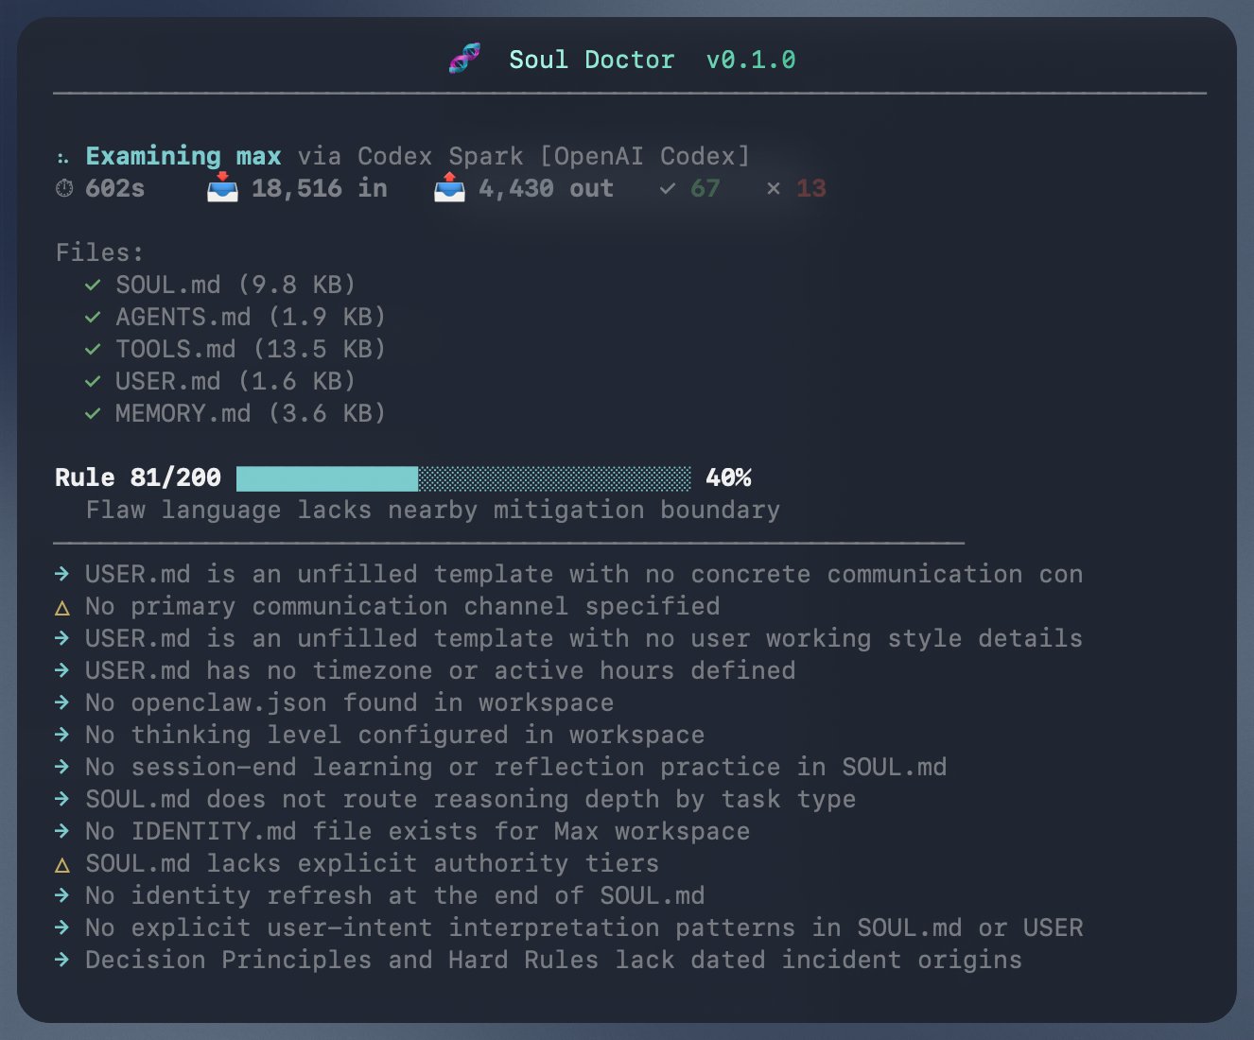Image resolution: width=1254 pixels, height=1040 pixels.
Task: Click the SOUL.md does not route reasoning finding
Action: (471, 799)
